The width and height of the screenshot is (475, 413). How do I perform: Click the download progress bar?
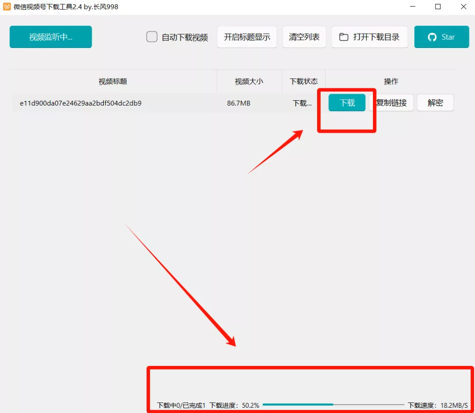click(x=333, y=405)
